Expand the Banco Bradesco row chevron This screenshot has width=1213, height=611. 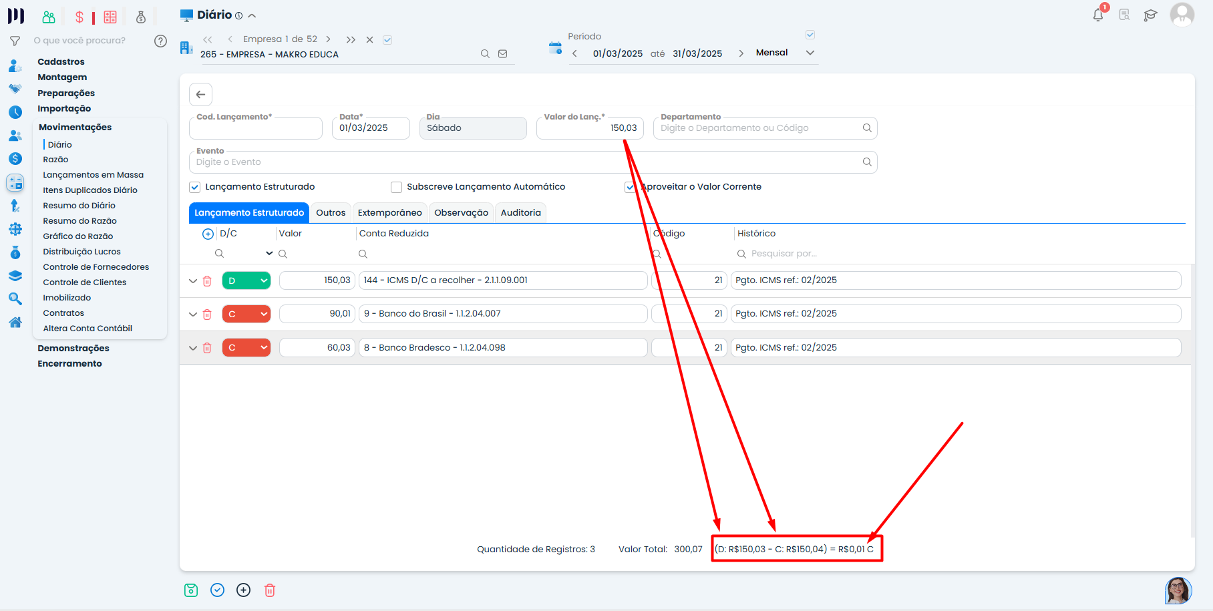coord(193,348)
